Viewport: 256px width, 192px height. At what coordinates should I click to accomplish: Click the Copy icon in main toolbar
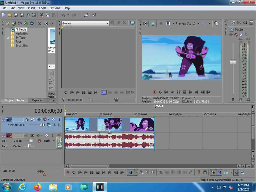point(47,15)
